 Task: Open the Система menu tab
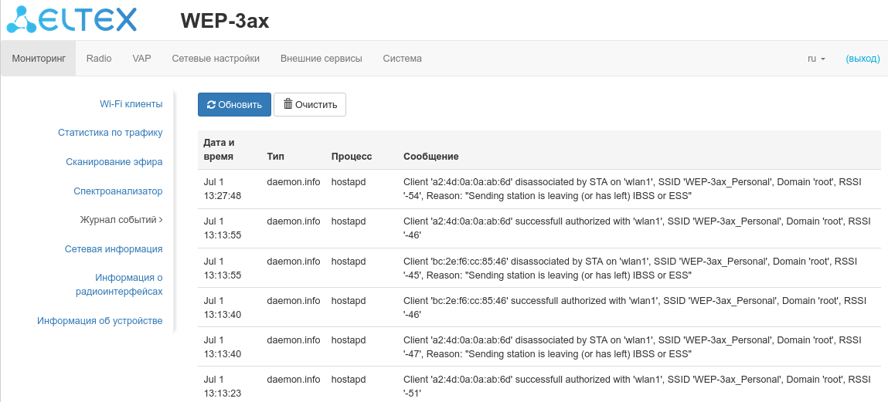[402, 59]
